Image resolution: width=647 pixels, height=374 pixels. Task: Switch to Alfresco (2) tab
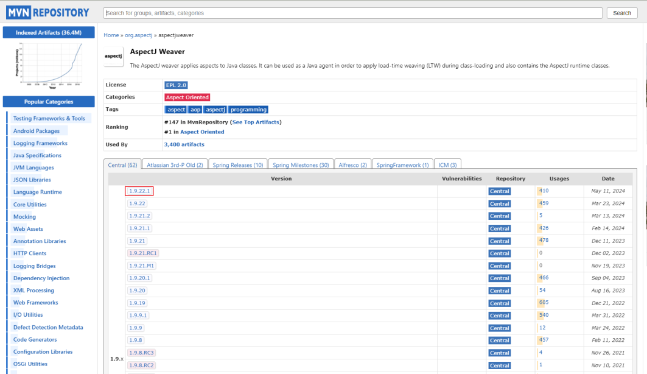pos(353,165)
